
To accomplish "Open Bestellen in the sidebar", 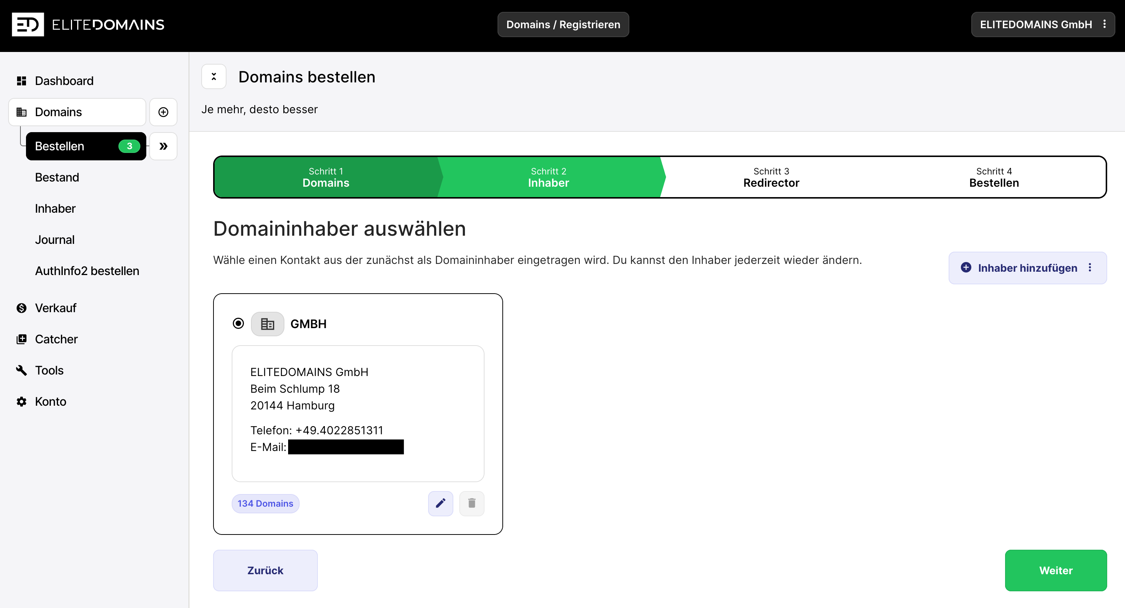I will pos(86,146).
